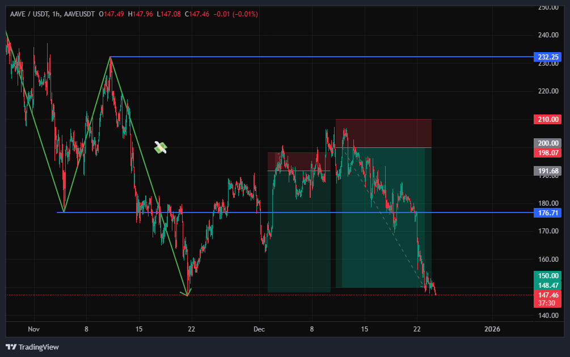Select the 232.25 blue price label
This screenshot has height=357, width=570.
[x=547, y=57]
